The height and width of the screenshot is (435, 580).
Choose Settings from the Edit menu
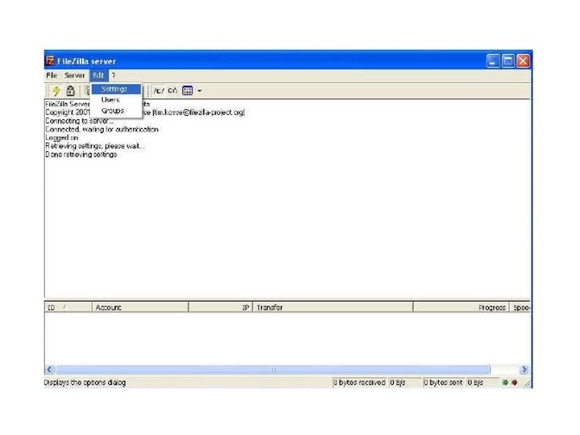click(116, 89)
